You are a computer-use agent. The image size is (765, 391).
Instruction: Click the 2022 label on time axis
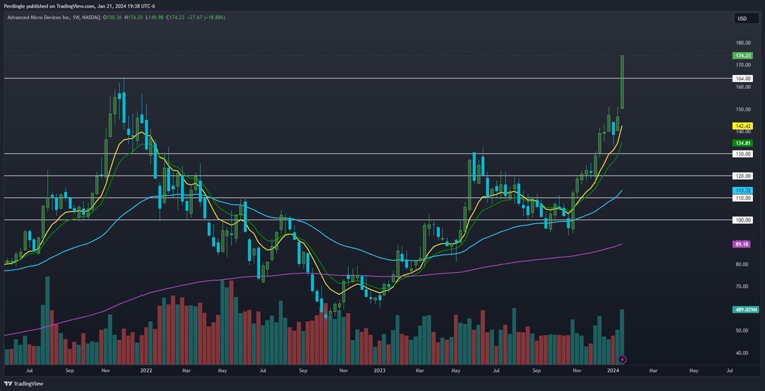click(146, 369)
